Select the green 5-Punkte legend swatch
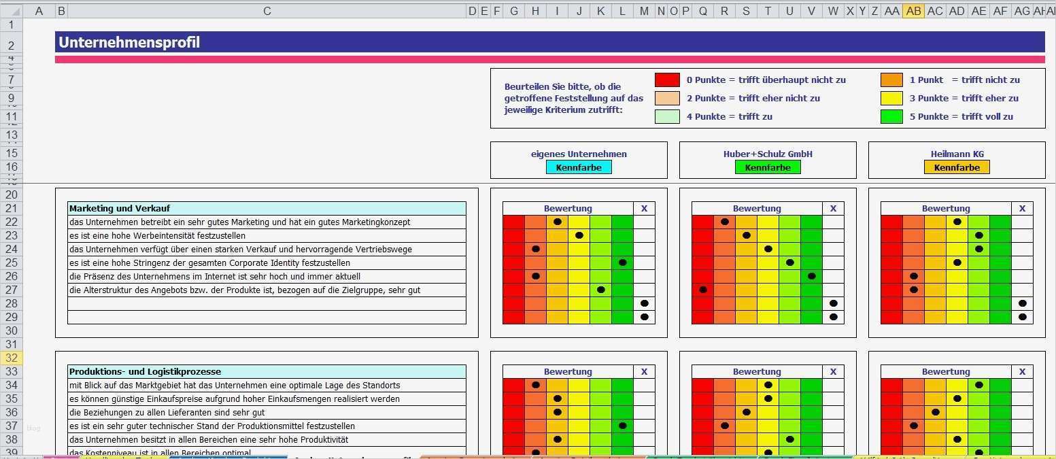Screen dimensions: 1056x459 [x=891, y=116]
